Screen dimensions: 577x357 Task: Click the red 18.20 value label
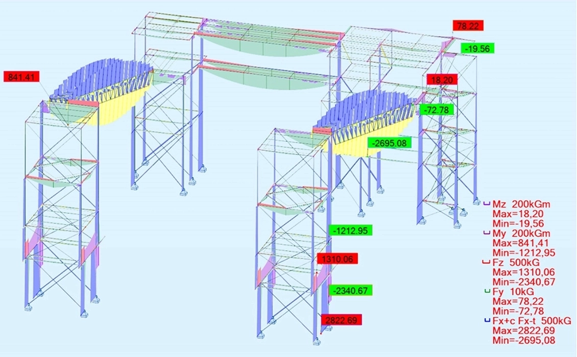442,80
